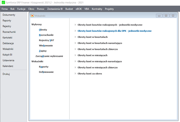Open Kokpit BI in the sidebar
This screenshot has height=122, width=180.
pos(7,55)
